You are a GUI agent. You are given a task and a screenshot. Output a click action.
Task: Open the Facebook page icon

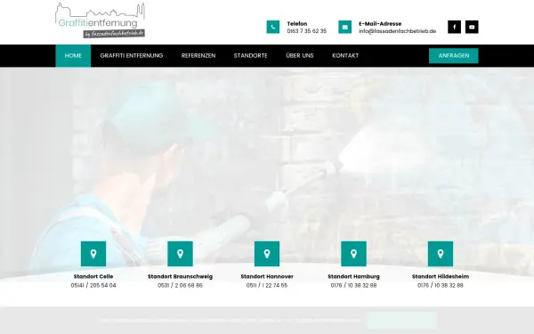click(x=454, y=27)
